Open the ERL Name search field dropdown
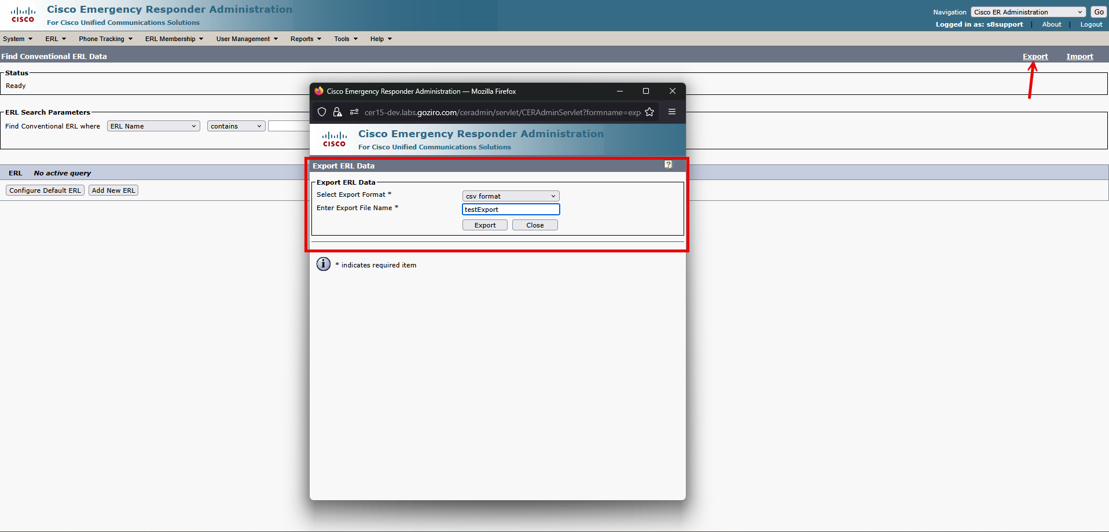The width and height of the screenshot is (1109, 532). 153,126
